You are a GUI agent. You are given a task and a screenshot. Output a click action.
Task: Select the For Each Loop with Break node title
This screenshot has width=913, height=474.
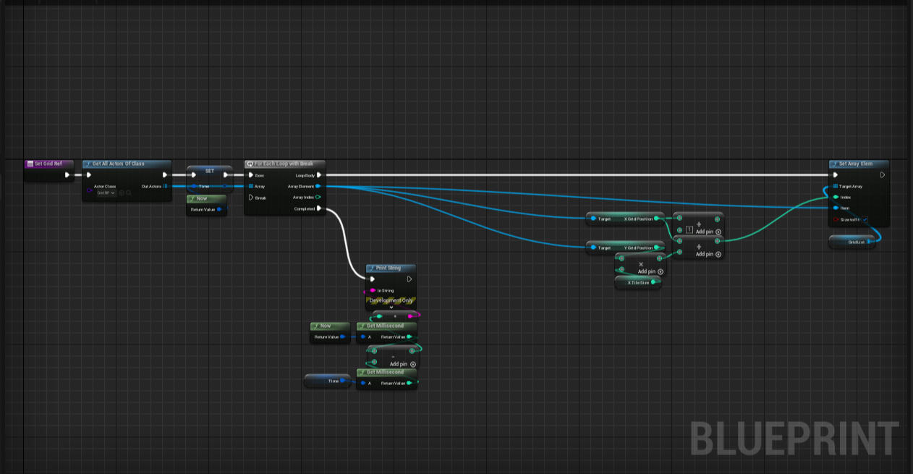click(284, 164)
